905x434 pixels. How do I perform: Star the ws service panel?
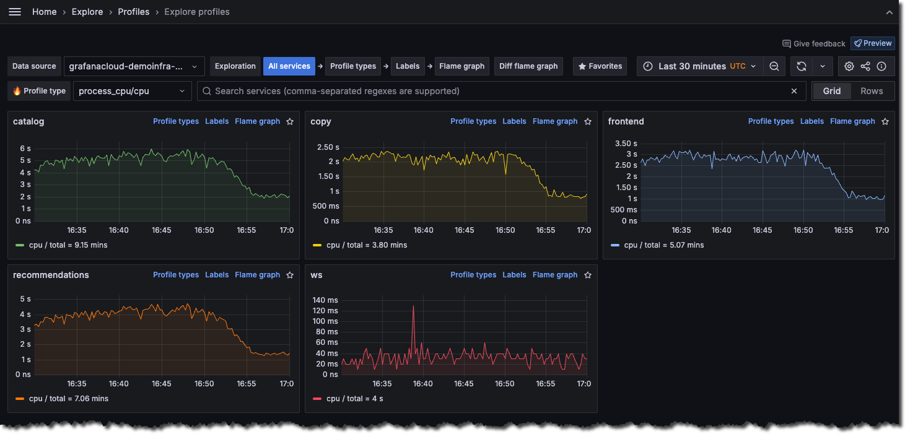[x=588, y=275]
